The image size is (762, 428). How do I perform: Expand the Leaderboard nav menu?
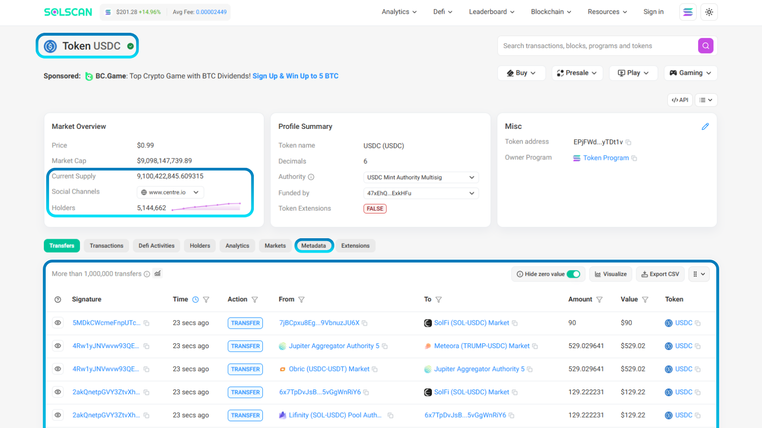pos(491,12)
